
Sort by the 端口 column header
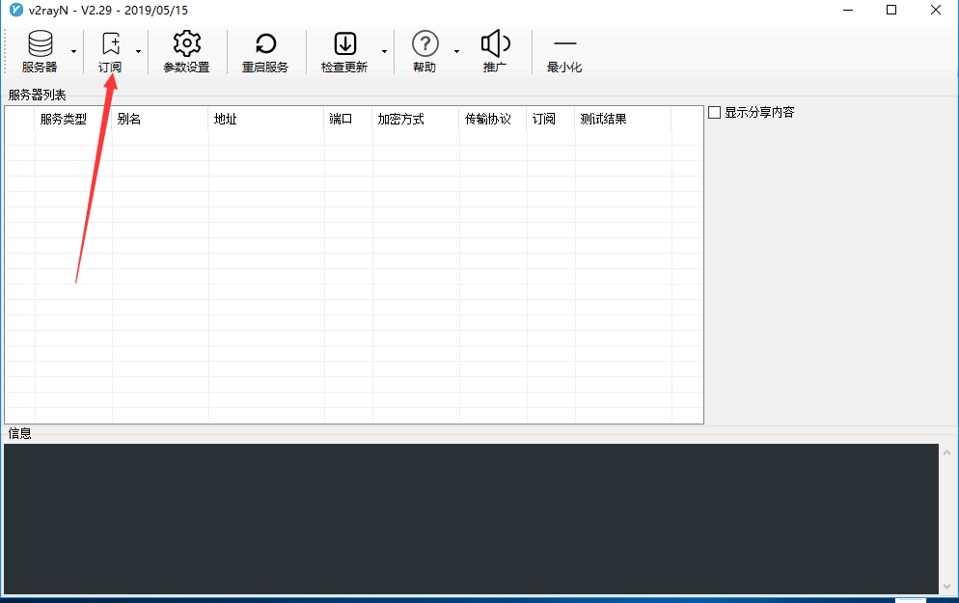point(348,119)
